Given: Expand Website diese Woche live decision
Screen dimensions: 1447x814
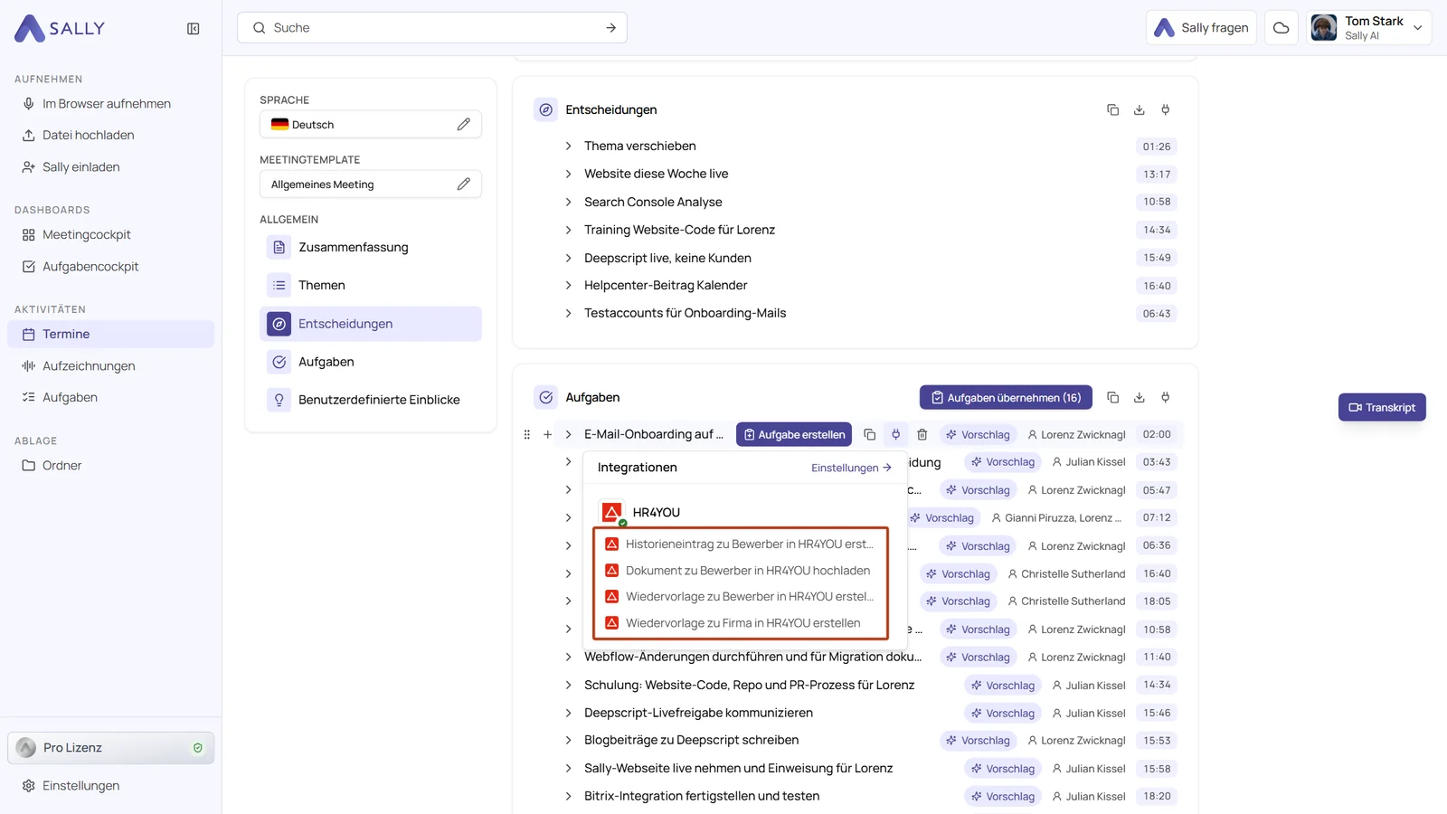Looking at the screenshot, I should click(569, 175).
